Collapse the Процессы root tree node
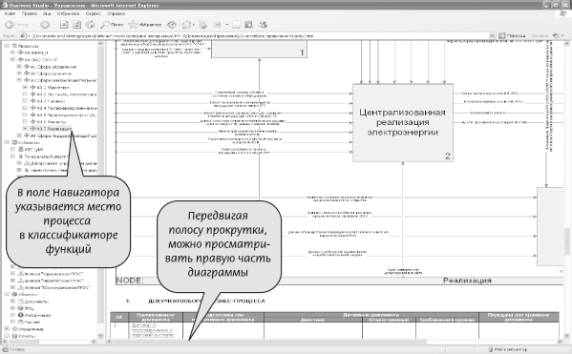 (x=7, y=46)
